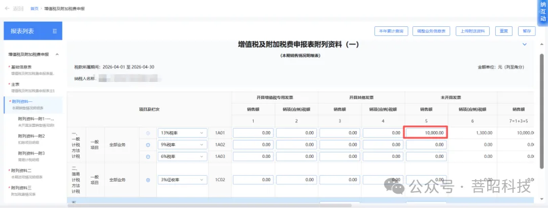Open the 9%税率 dropdown

[x=183, y=145]
